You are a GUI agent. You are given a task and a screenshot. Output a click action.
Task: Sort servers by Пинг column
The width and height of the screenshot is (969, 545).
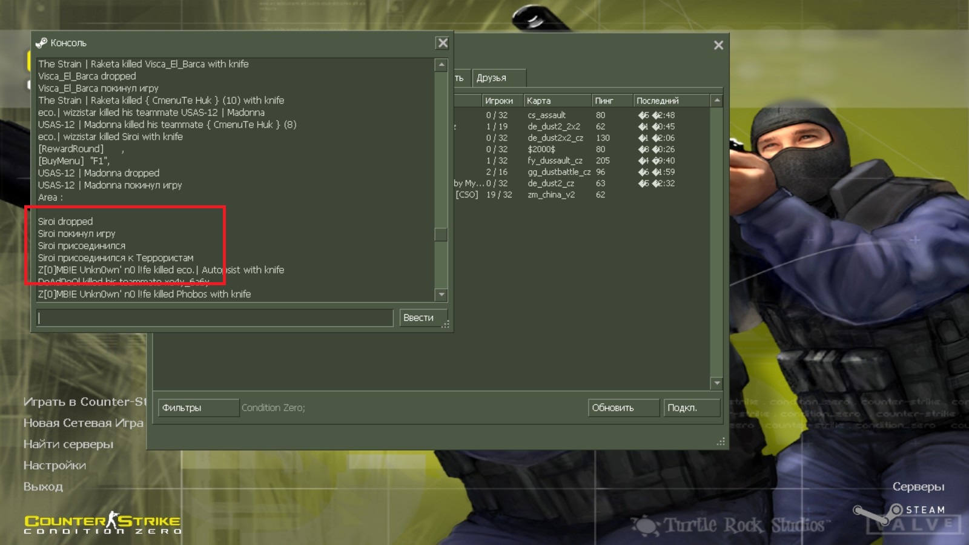(610, 101)
